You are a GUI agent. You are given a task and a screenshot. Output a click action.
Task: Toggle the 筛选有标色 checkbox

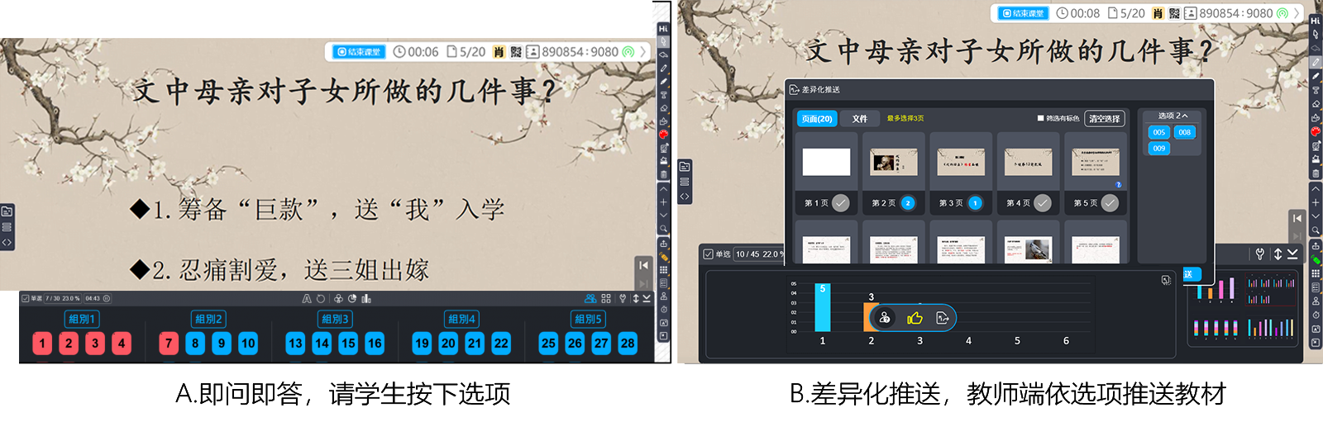1041,118
